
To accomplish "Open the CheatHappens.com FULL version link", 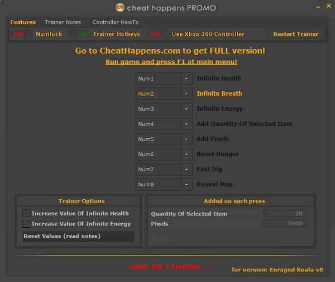I will click(170, 51).
